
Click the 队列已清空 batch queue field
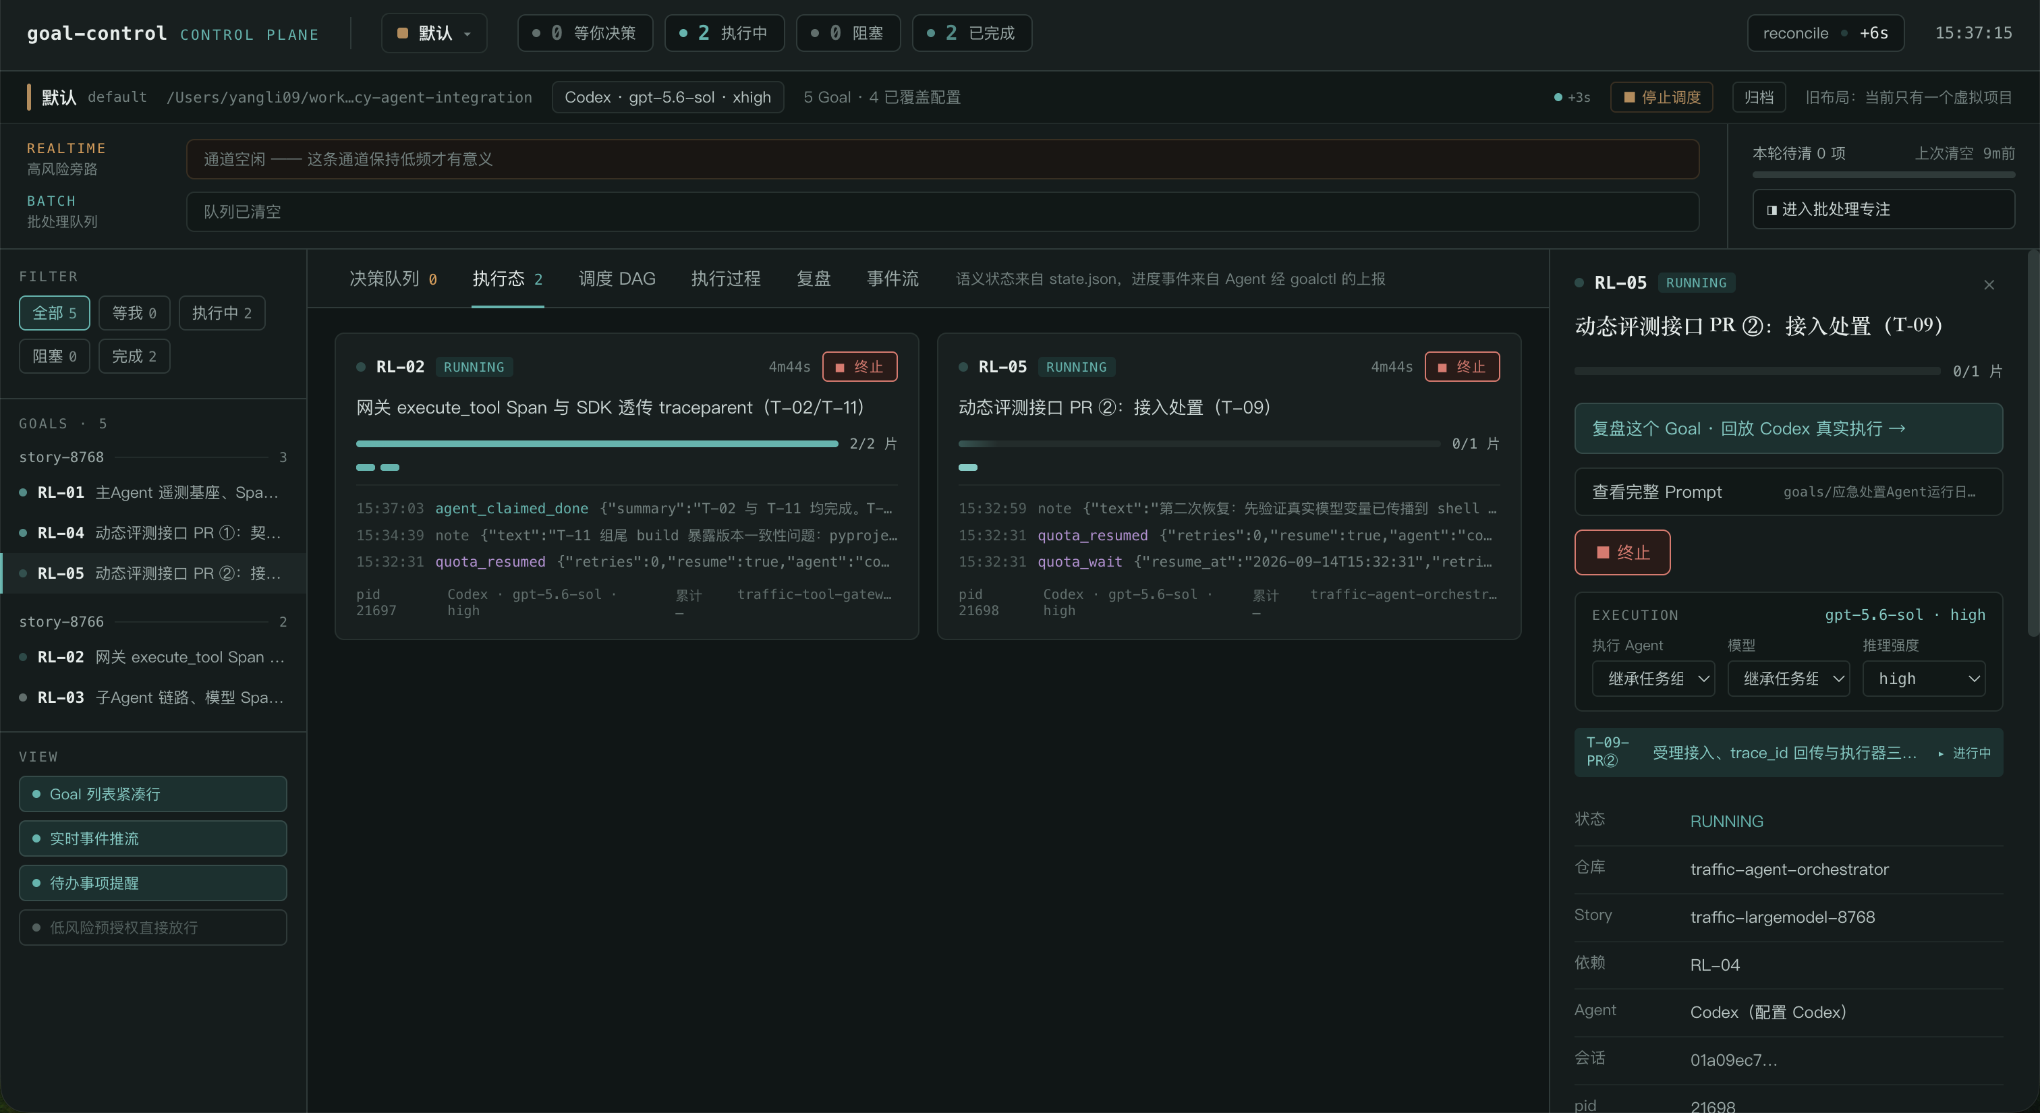point(942,211)
